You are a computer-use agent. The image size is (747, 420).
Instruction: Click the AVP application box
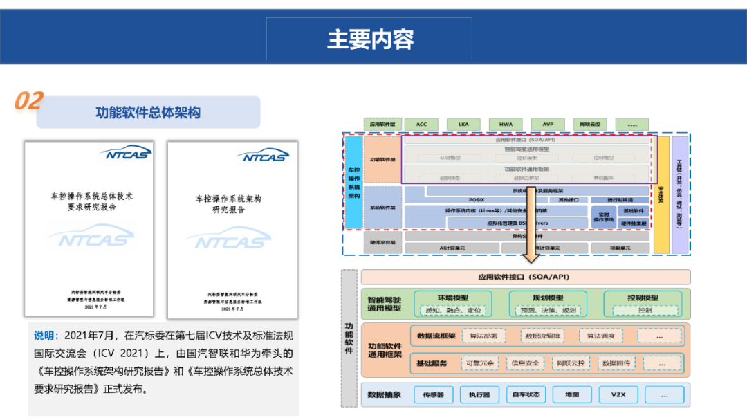pyautogui.click(x=548, y=125)
